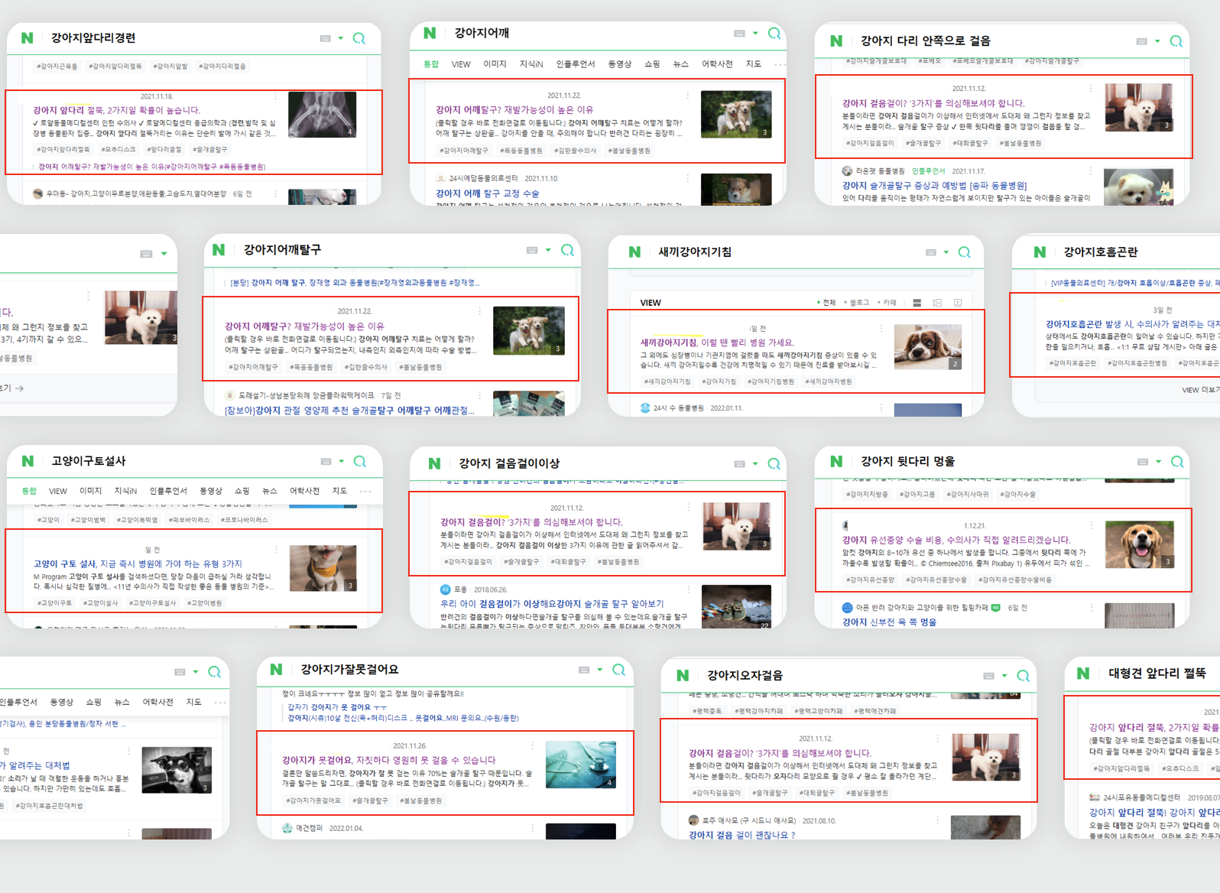Open '강아지 걸음 걸이 괜찮나요 ?' link
This screenshot has height=893, width=1220.
tap(741, 835)
